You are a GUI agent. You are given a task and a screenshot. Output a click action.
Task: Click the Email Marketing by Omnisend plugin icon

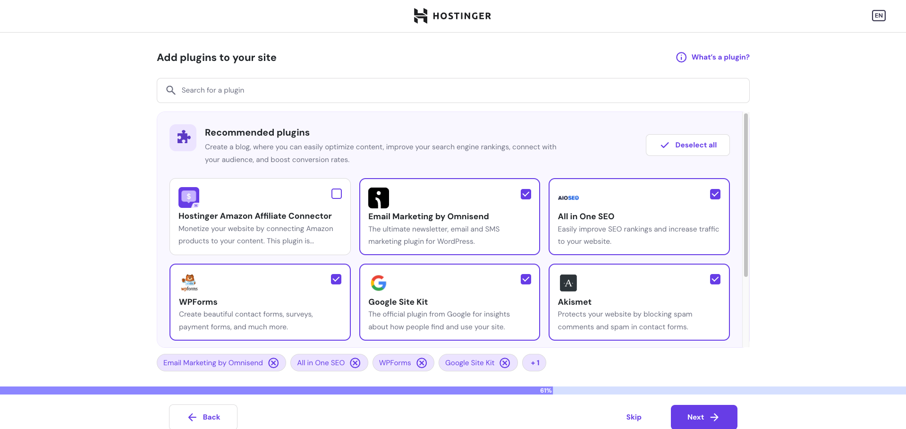[x=378, y=197]
